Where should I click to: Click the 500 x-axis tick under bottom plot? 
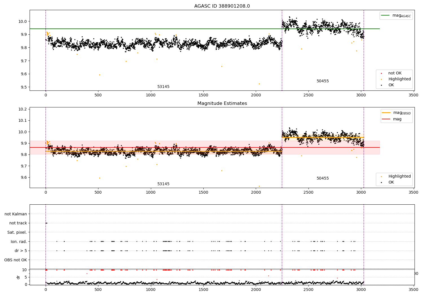pyautogui.click(x=98, y=289)
